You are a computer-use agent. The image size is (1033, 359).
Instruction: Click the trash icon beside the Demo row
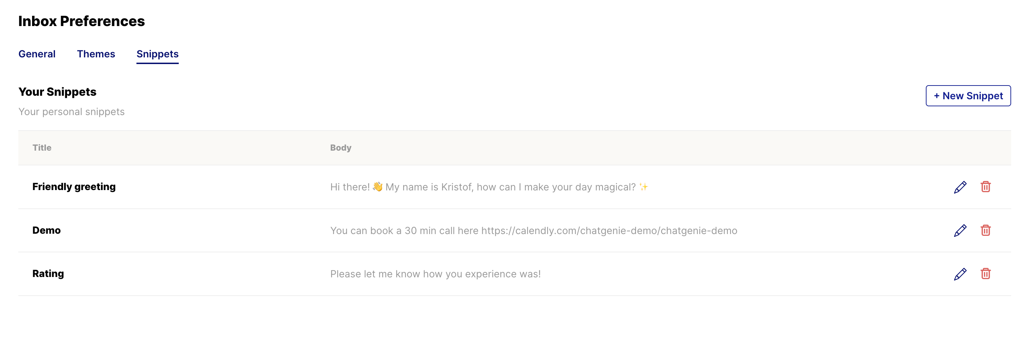[986, 230]
